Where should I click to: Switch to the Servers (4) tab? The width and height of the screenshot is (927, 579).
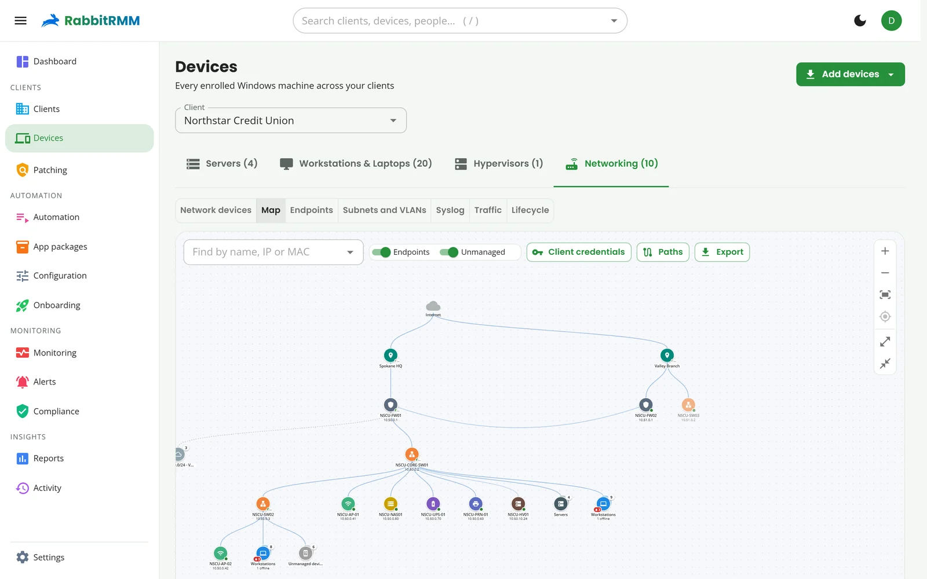click(x=222, y=164)
